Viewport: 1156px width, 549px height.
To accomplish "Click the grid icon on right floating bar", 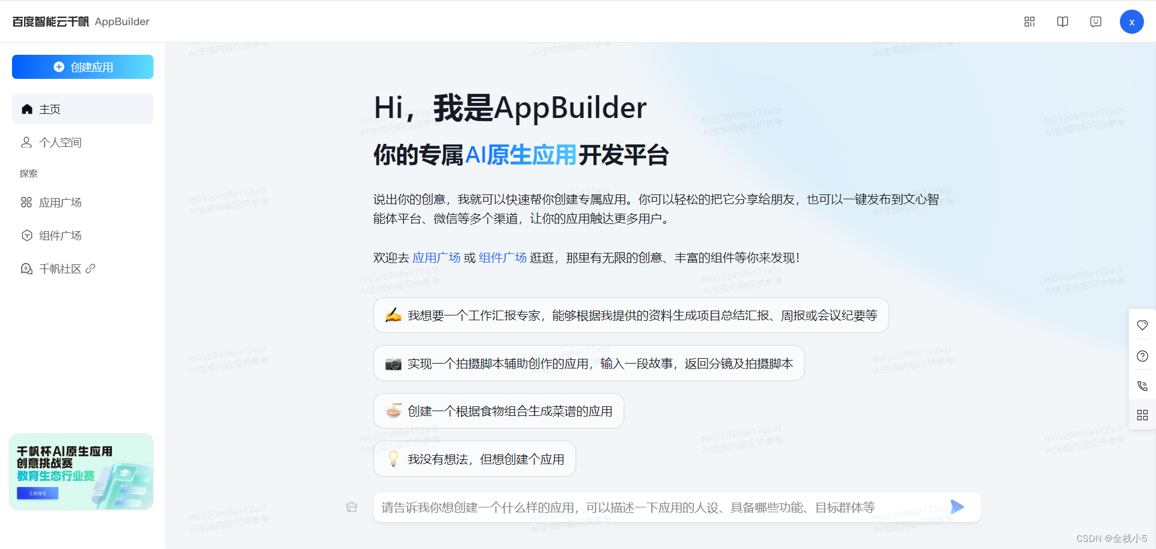I will pos(1142,415).
